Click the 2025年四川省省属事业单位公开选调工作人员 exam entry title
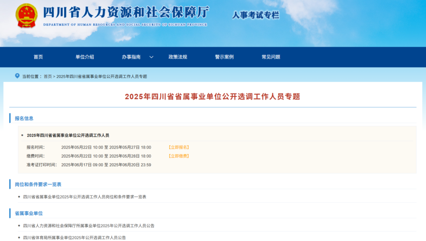 [x=68, y=135]
